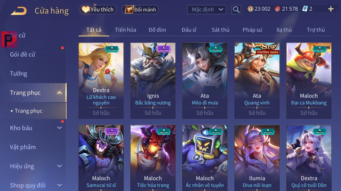The width and height of the screenshot is (341, 191).
Task: Click the red ruby currency icon
Action: 278,9
